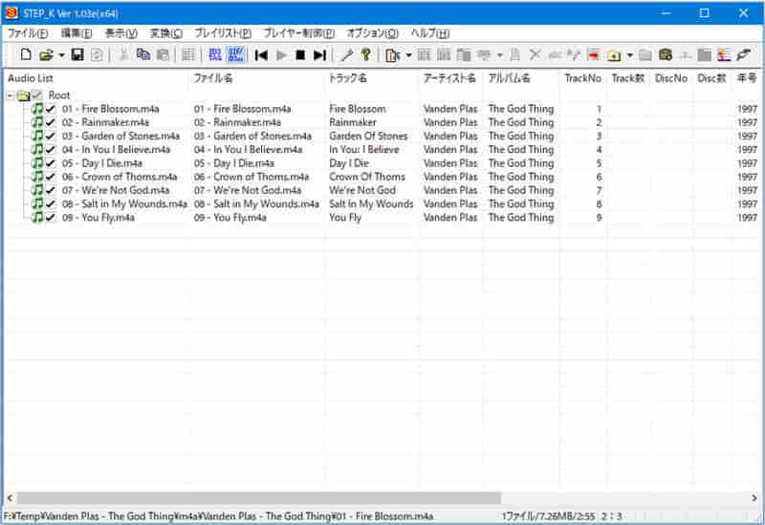Sort by アーティスト名 column header
This screenshot has height=525, width=765.
coord(449,78)
